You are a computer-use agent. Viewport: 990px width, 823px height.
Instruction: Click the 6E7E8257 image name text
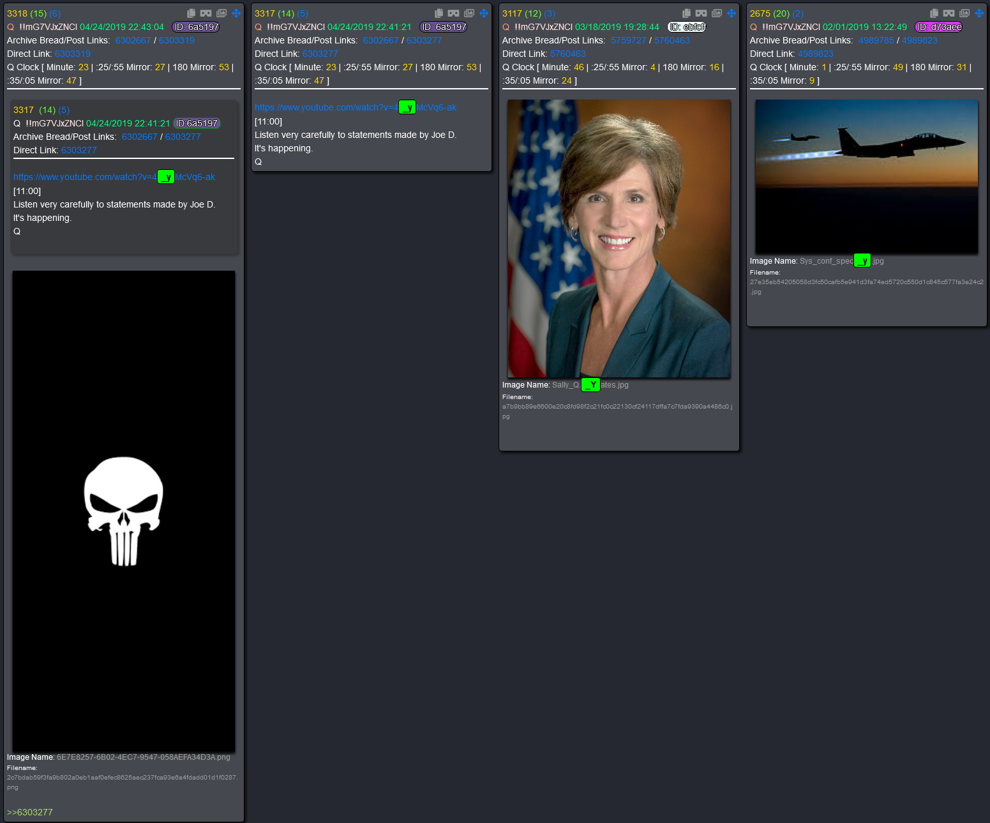[144, 757]
